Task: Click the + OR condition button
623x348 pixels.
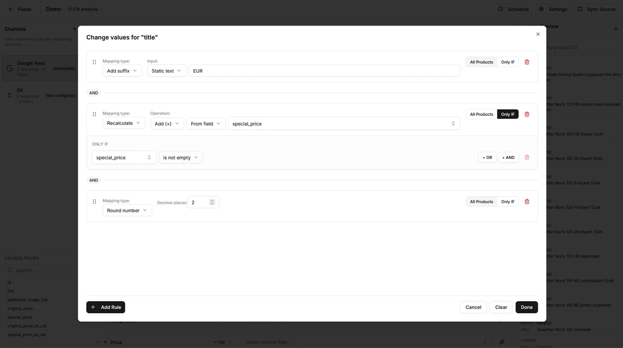Action: pyautogui.click(x=487, y=157)
